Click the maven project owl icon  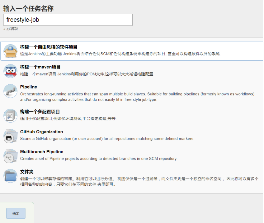[x=11, y=71]
